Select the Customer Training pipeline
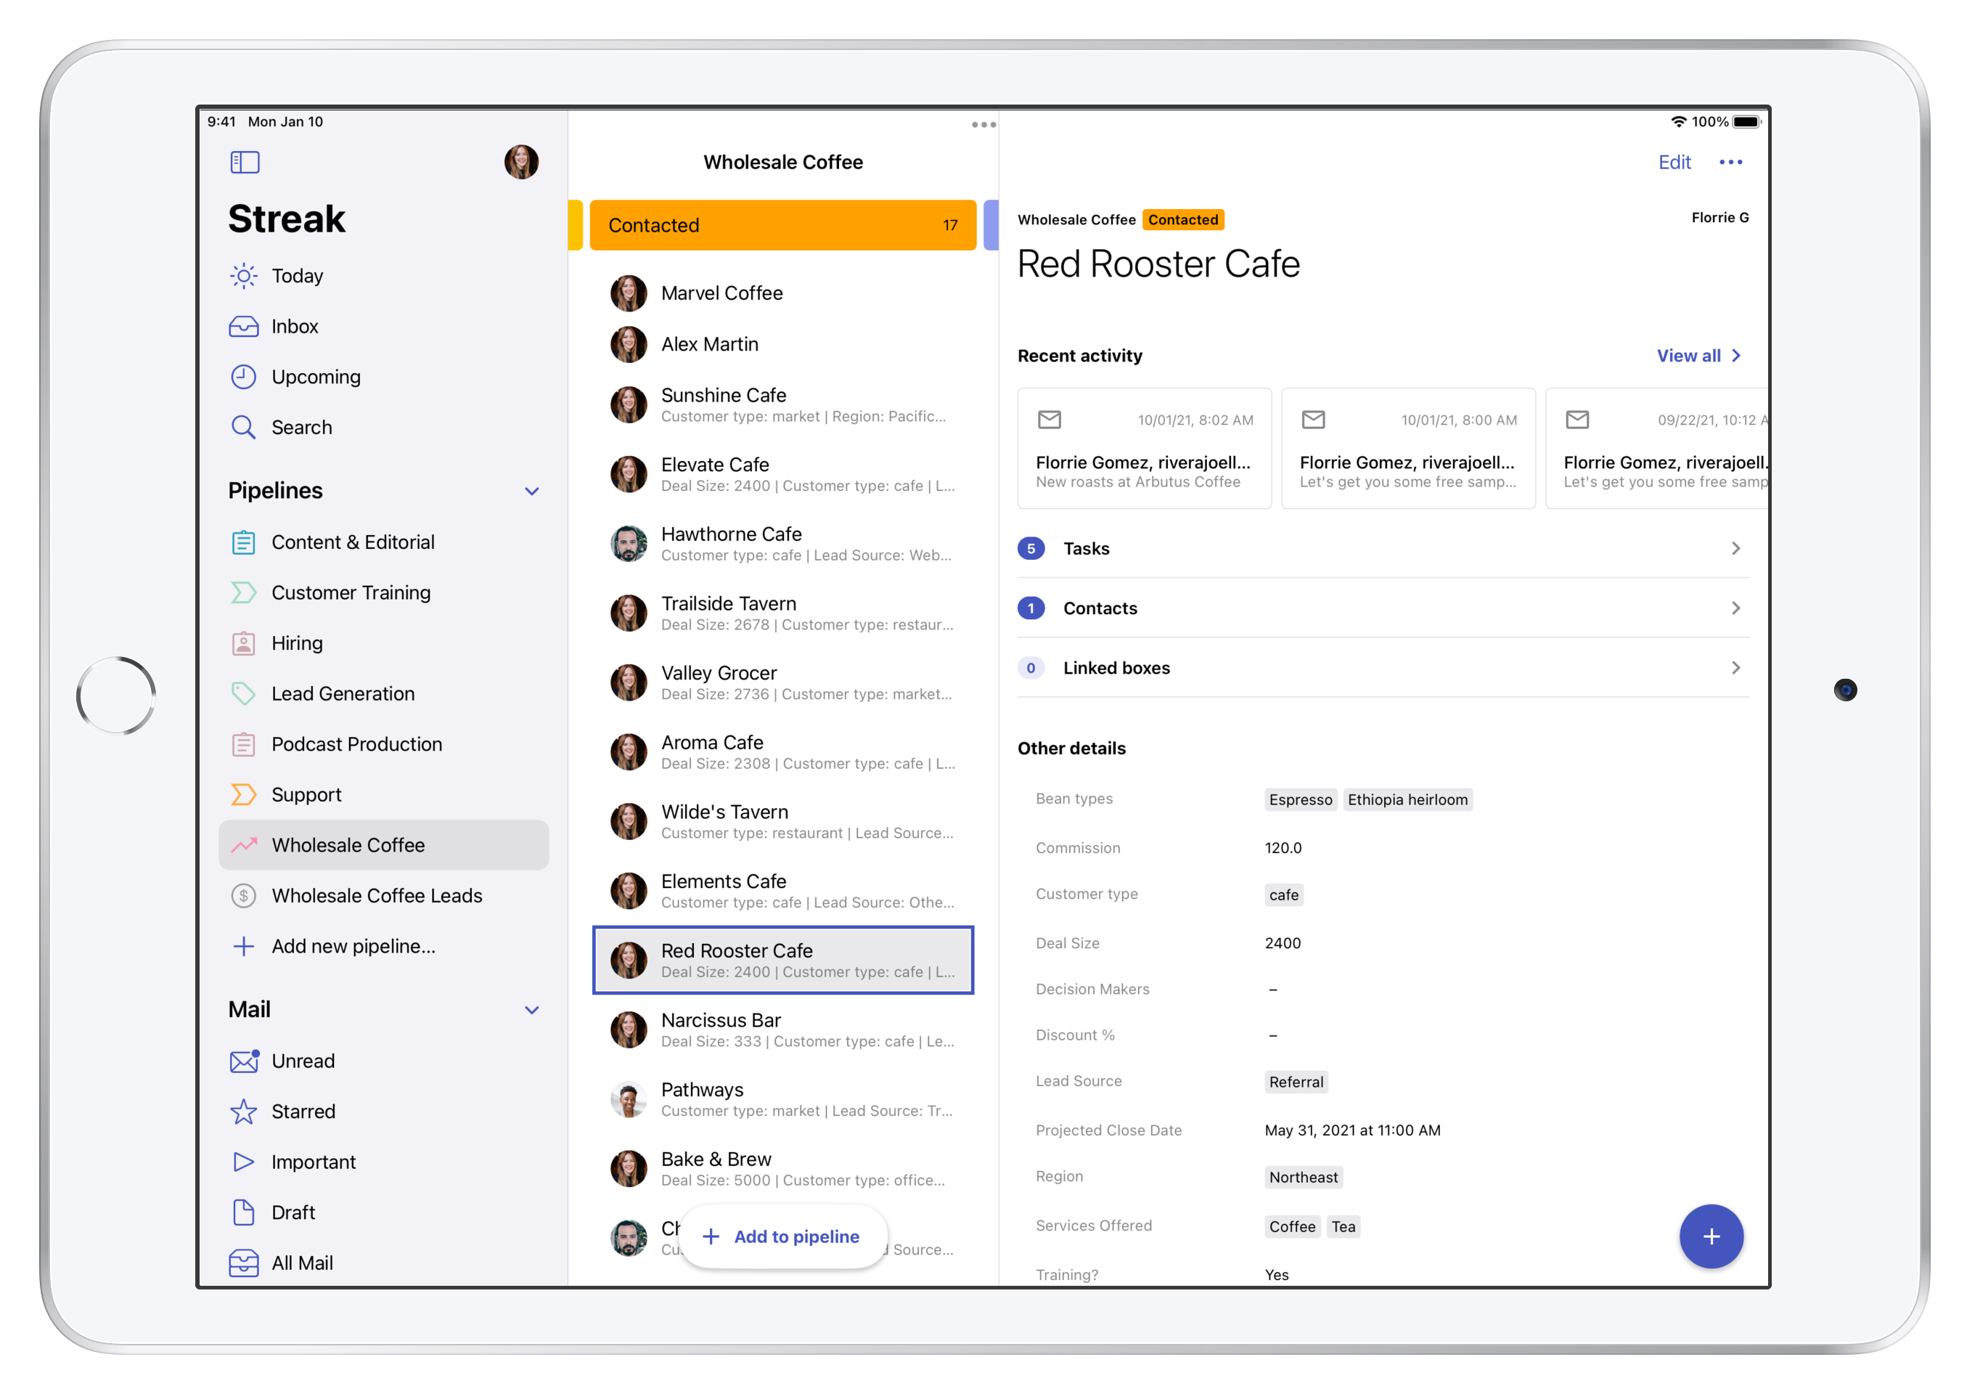 pos(384,593)
